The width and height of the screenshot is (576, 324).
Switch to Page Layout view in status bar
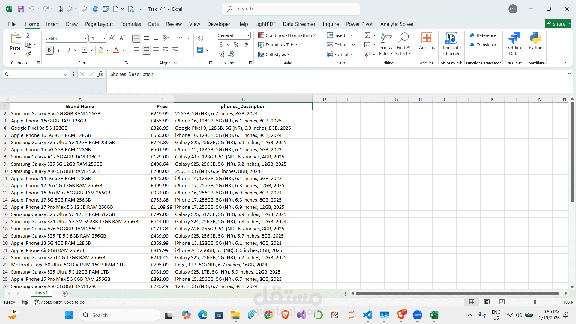coord(487,302)
